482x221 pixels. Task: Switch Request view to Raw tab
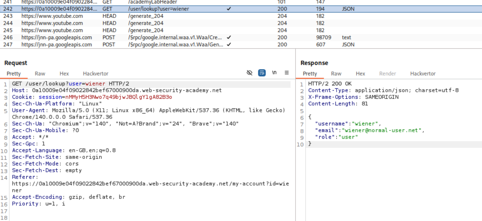[x=40, y=74]
